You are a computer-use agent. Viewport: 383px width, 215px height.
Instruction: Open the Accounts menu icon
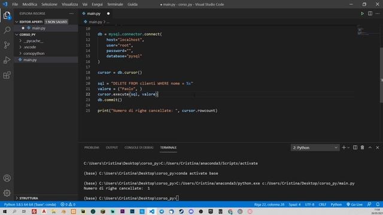[7, 178]
